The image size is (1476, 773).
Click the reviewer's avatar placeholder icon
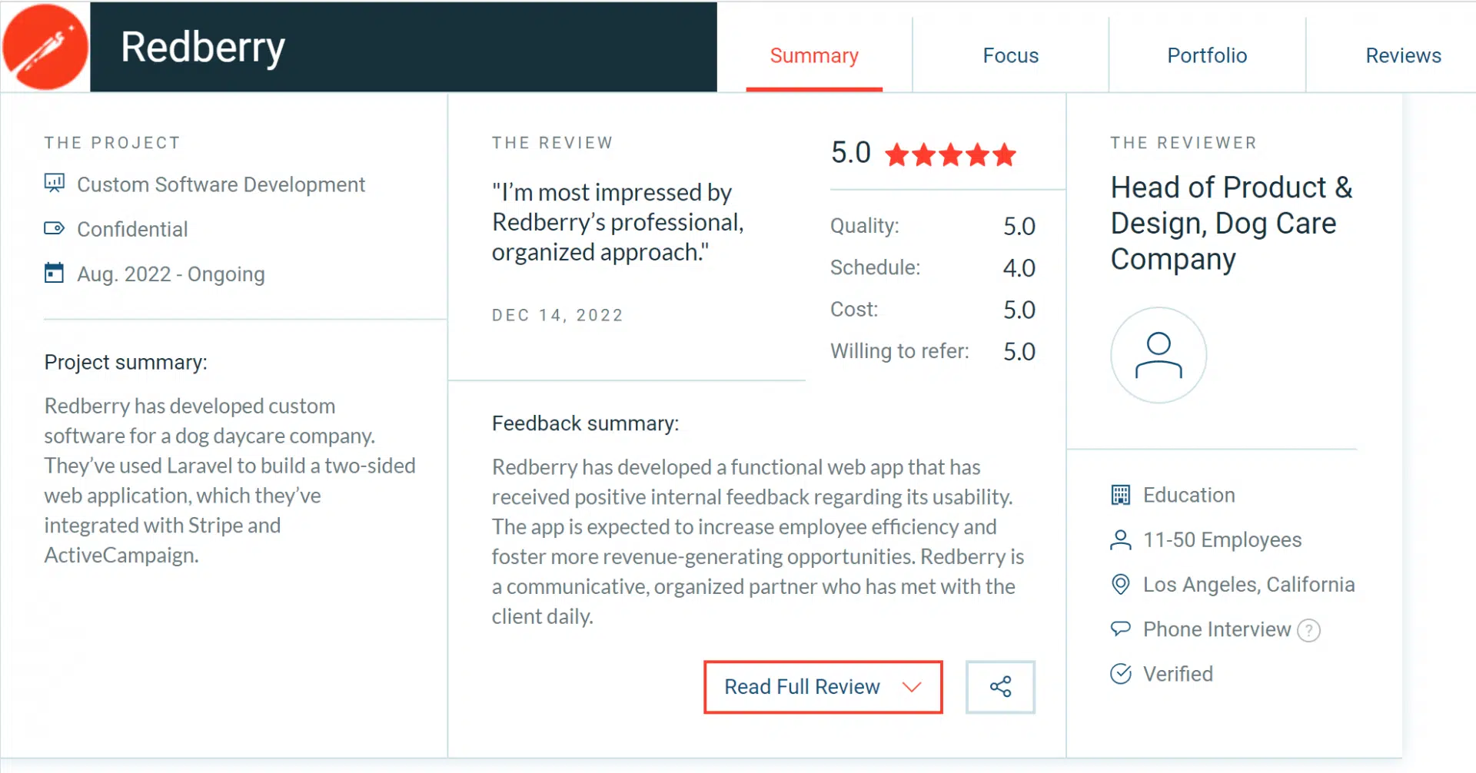[1158, 354]
